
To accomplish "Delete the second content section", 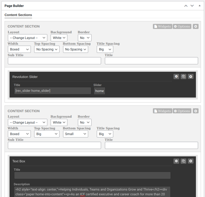I will click(x=196, y=111).
